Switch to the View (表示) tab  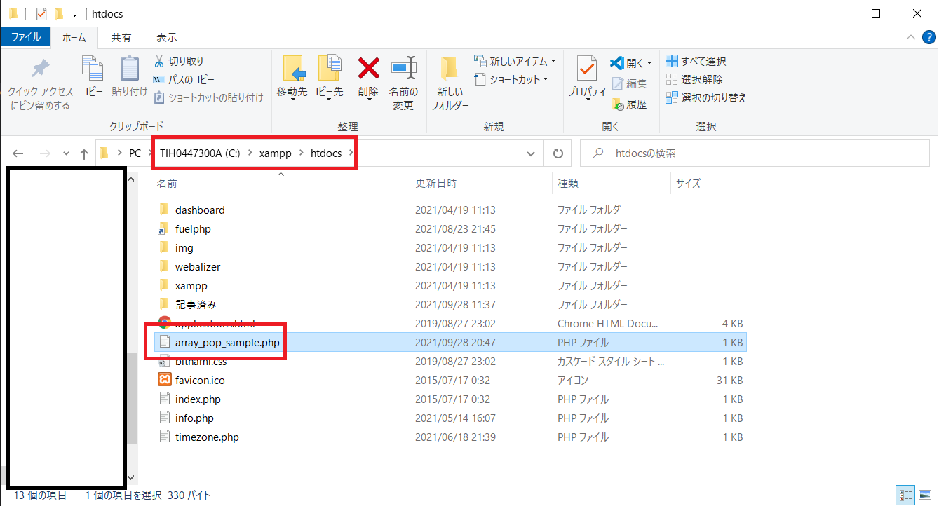167,37
